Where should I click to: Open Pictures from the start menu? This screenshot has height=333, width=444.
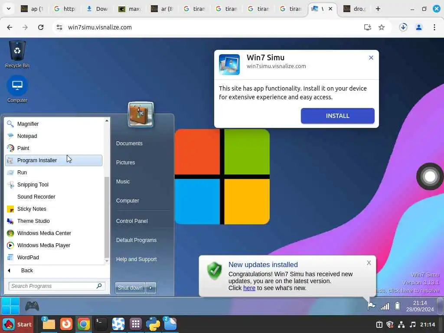[x=125, y=163]
